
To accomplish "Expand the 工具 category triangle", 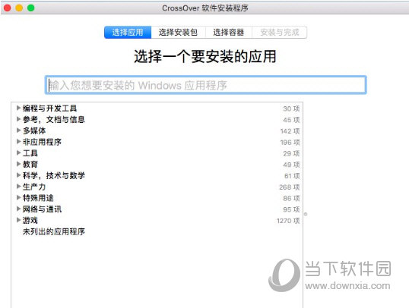I will 18,152.
